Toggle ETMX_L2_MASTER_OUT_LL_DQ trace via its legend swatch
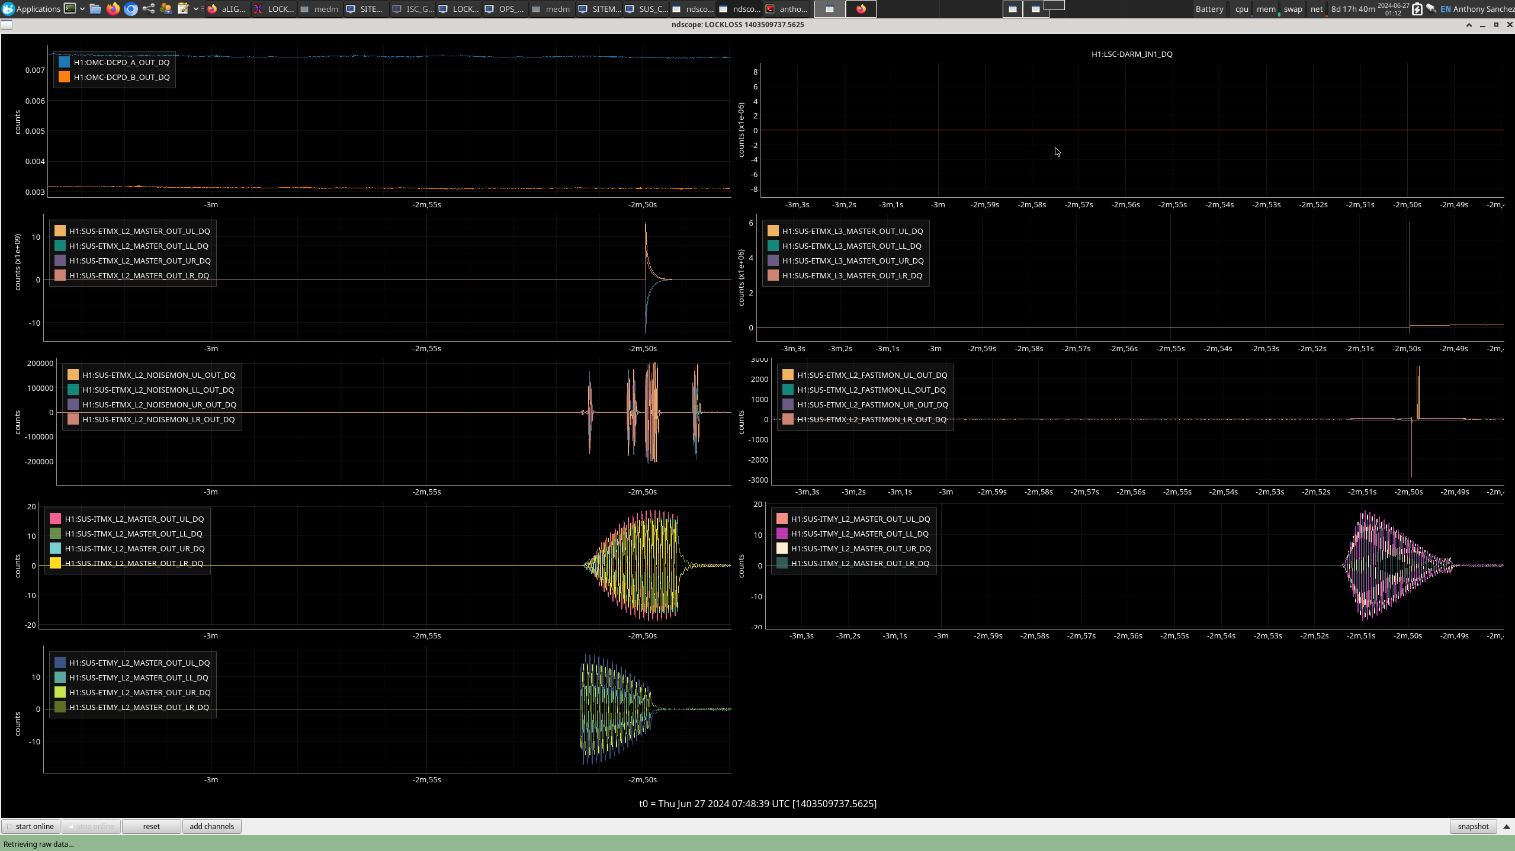 [60, 246]
